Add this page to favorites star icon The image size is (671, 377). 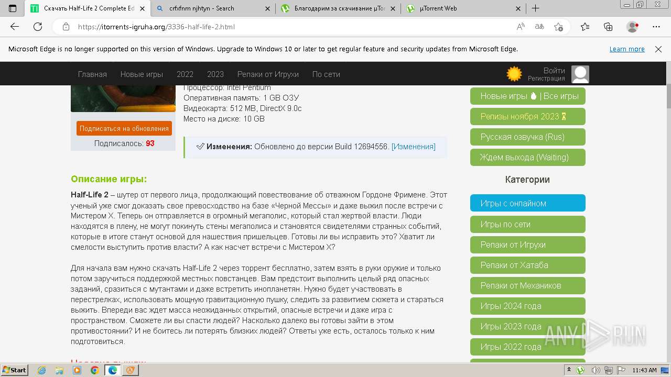[558, 27]
